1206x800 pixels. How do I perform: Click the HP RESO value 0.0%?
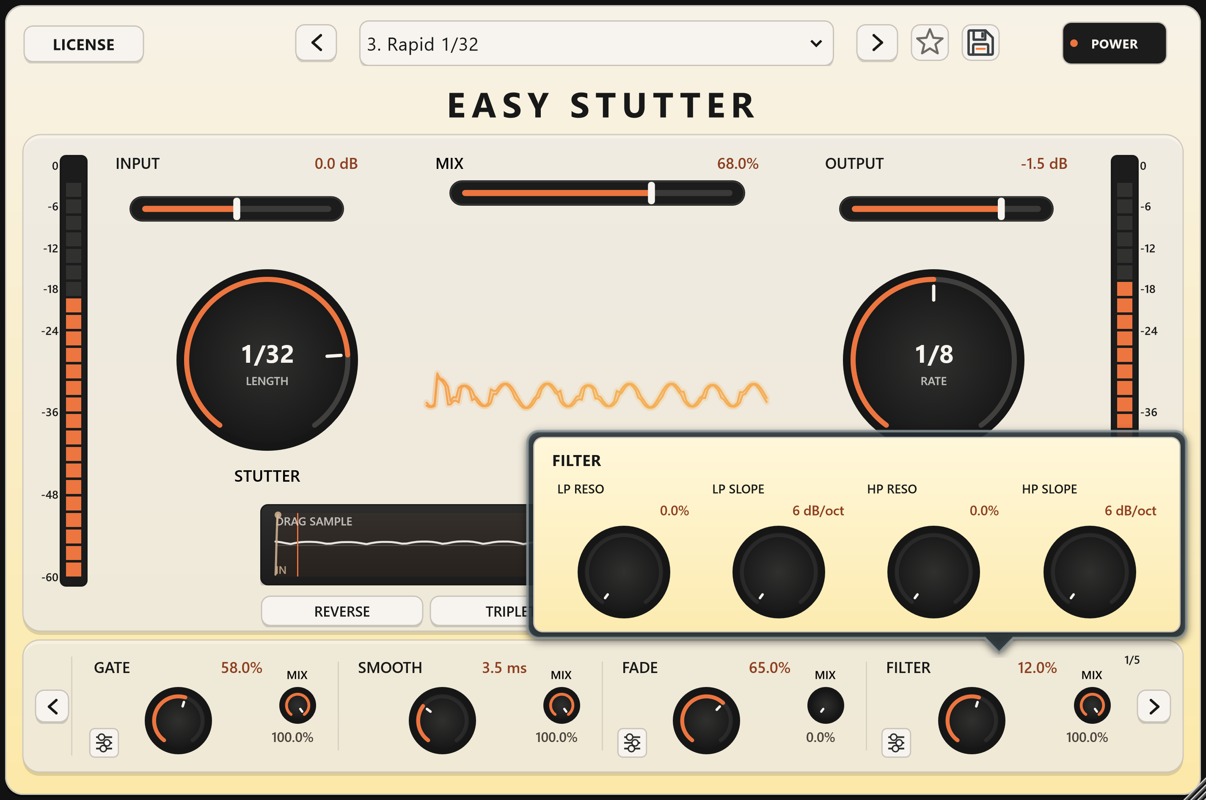(x=984, y=510)
